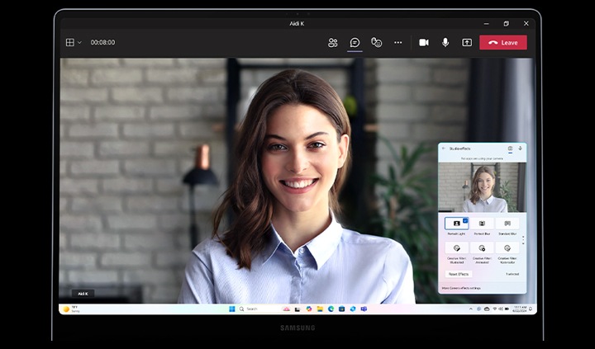This screenshot has height=349, width=595.
Task: Open the More actions ellipsis menu
Action: point(397,42)
